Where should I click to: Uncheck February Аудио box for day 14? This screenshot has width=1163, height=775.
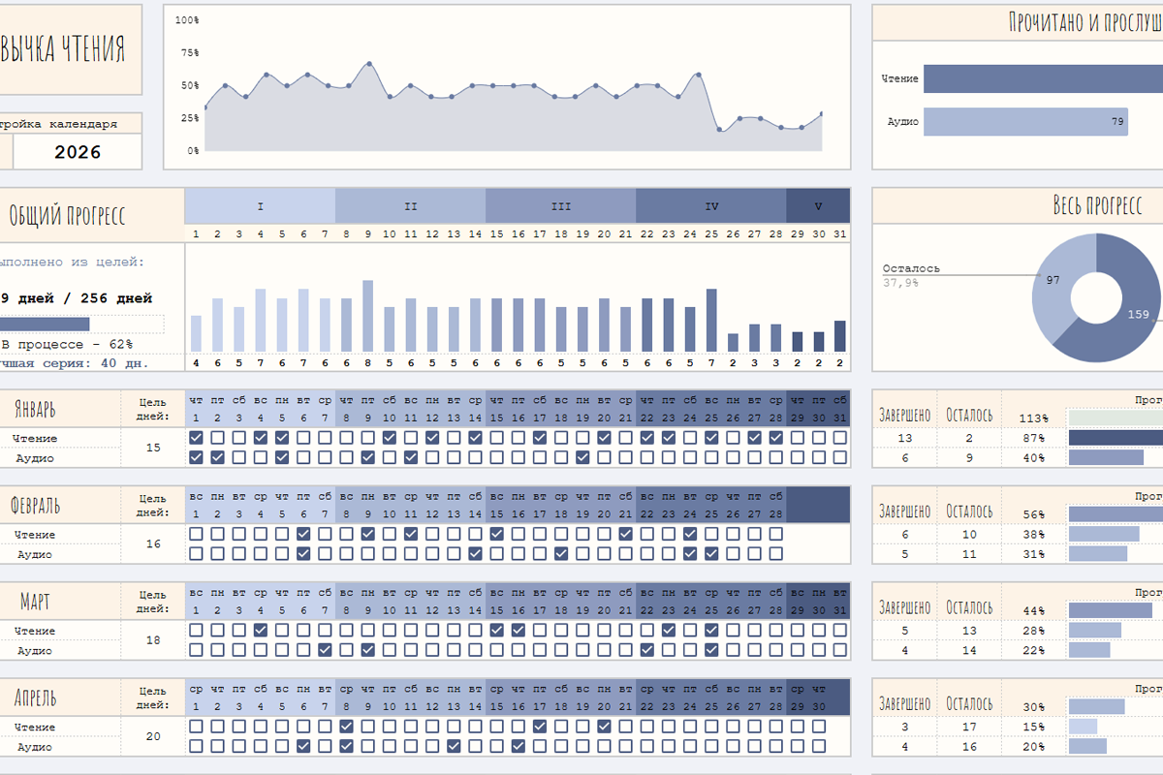(475, 554)
